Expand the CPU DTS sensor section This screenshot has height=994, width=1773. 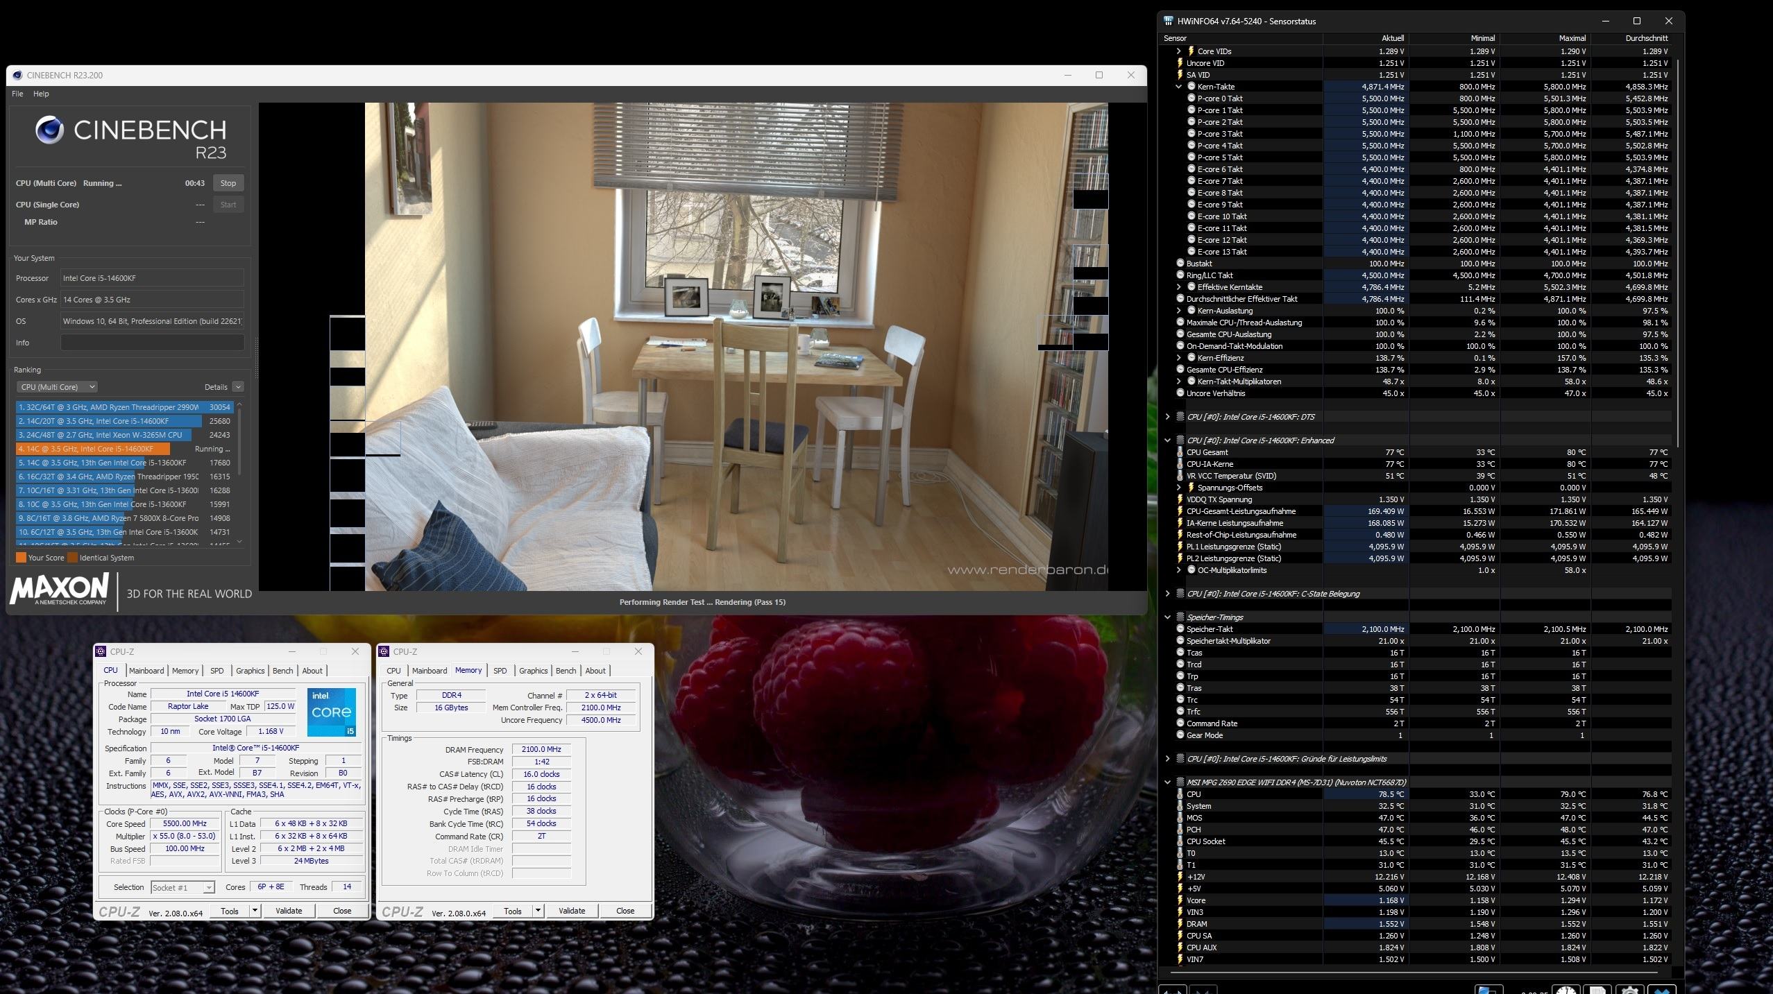coord(1167,417)
